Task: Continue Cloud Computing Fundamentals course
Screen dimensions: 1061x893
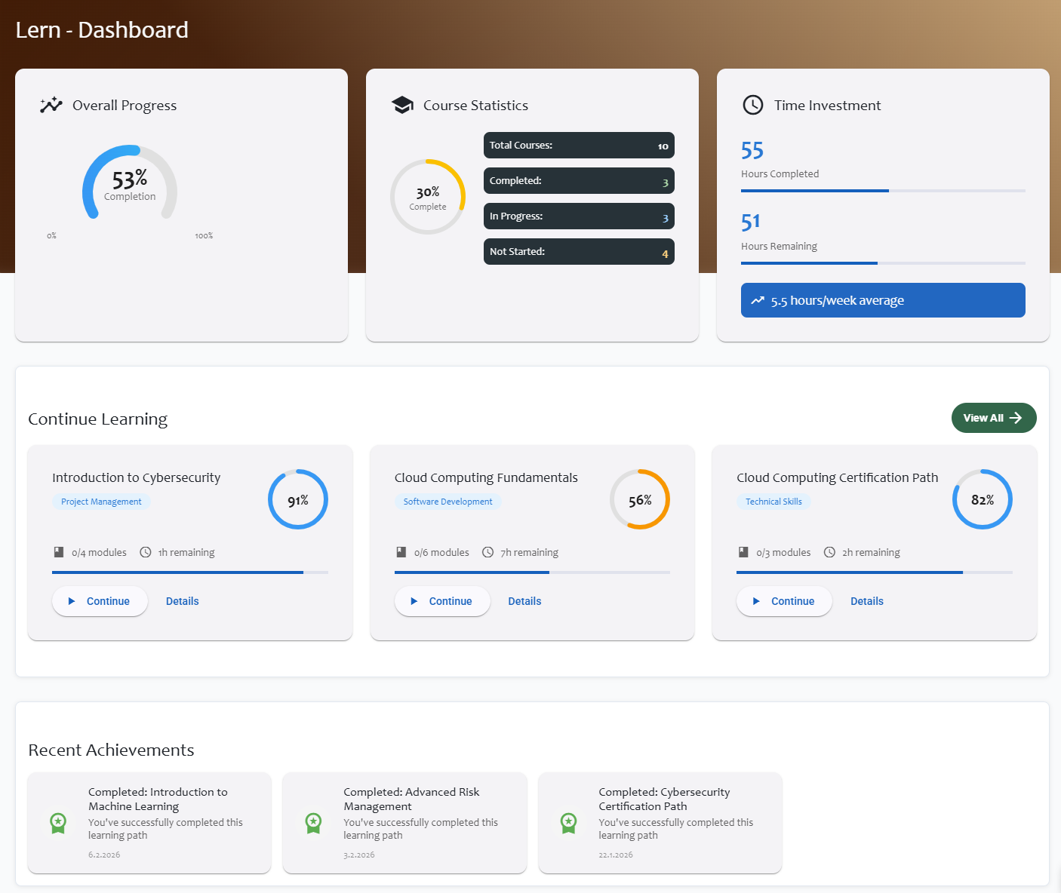Action: pos(442,601)
